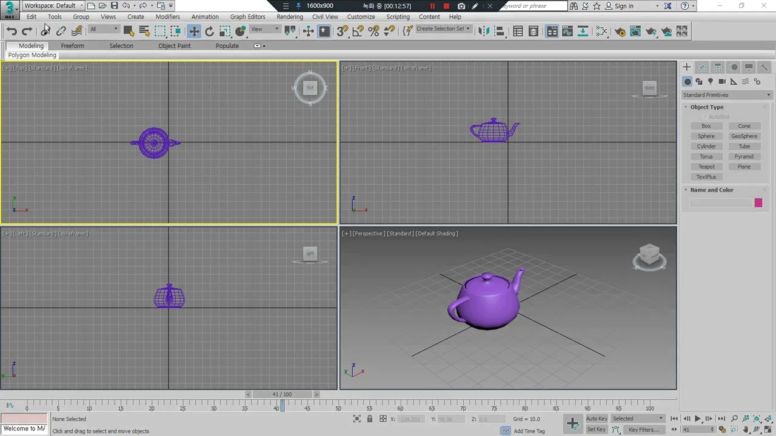Activate the Unlink Selection tool
Screen dimensions: 776x436
[61, 31]
